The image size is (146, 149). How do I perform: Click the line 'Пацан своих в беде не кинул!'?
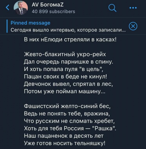coord(65,77)
